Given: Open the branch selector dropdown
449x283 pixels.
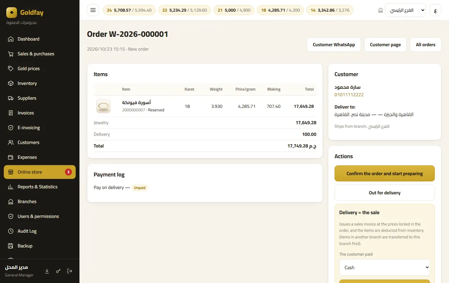Looking at the screenshot, I should pos(405,10).
